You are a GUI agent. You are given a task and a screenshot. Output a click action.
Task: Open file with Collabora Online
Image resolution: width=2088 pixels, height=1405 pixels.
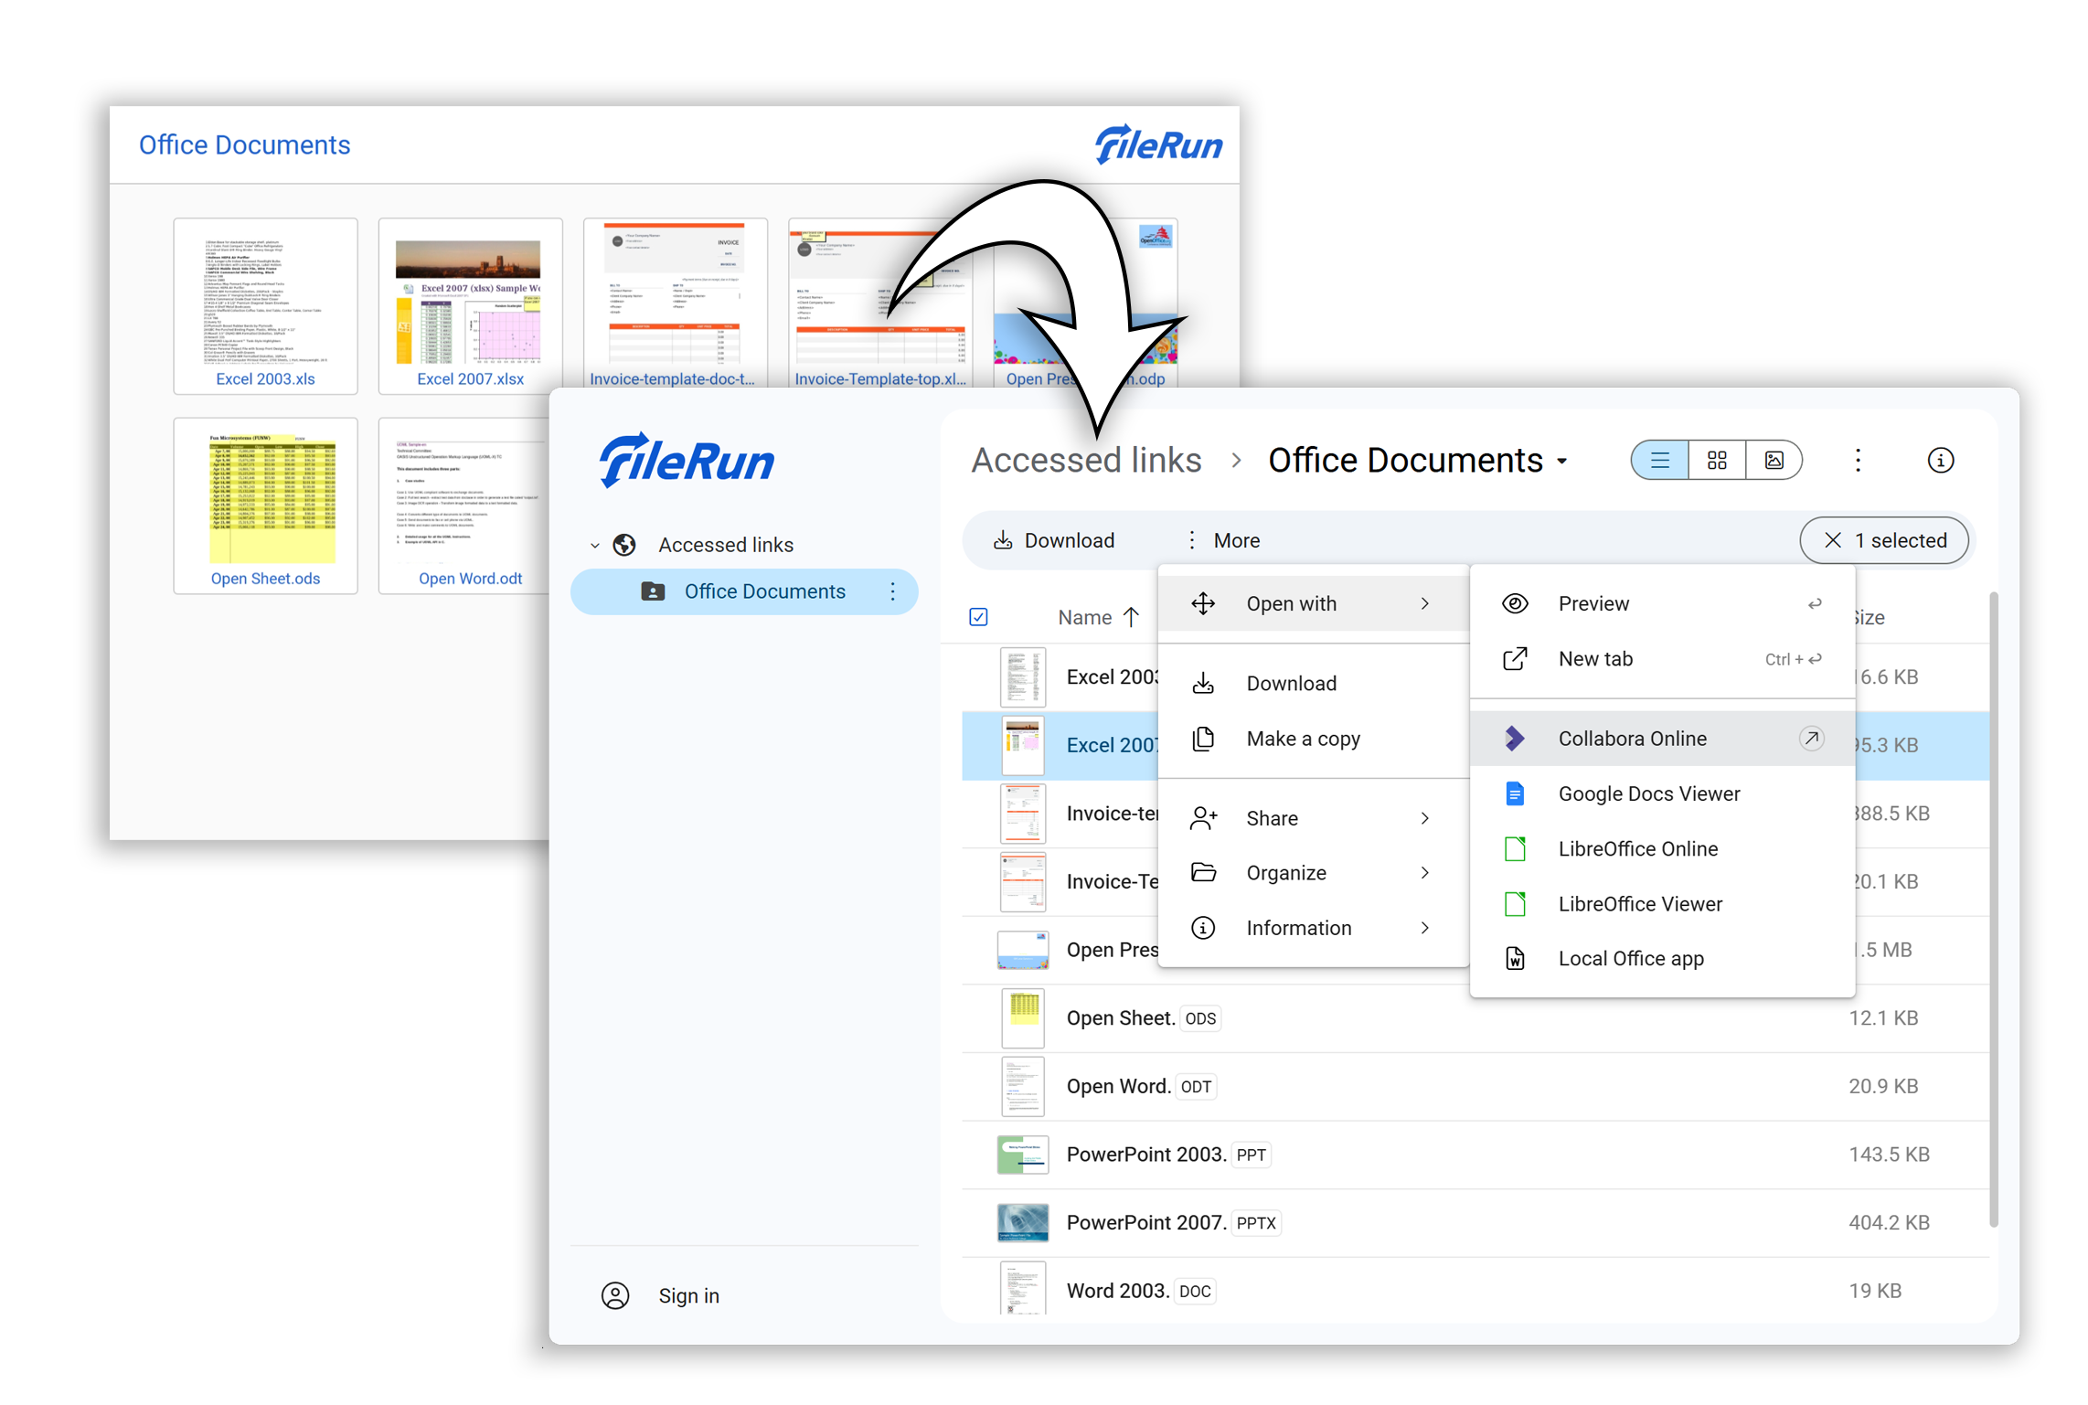point(1632,739)
